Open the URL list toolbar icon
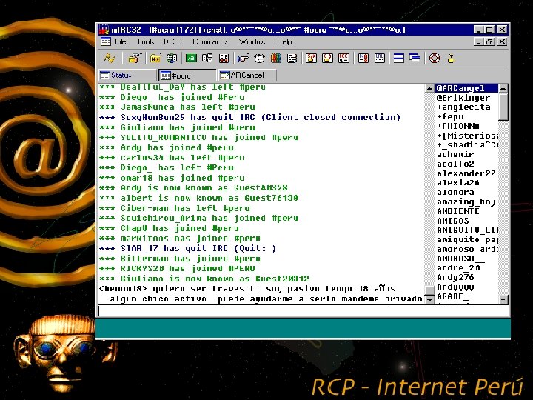Screen dimensions: 533x400 point(379,59)
